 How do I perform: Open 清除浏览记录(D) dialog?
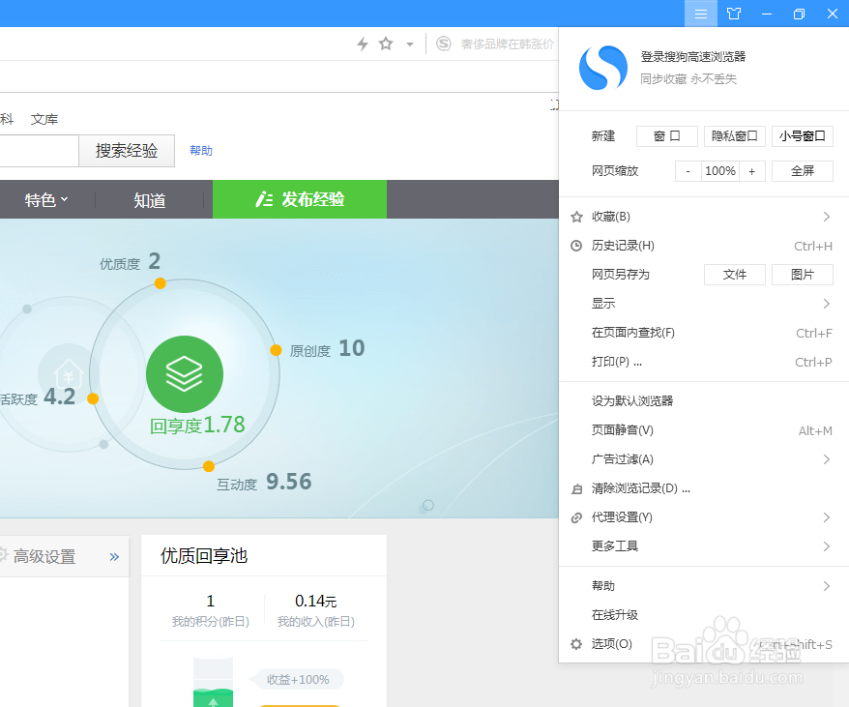click(703, 488)
